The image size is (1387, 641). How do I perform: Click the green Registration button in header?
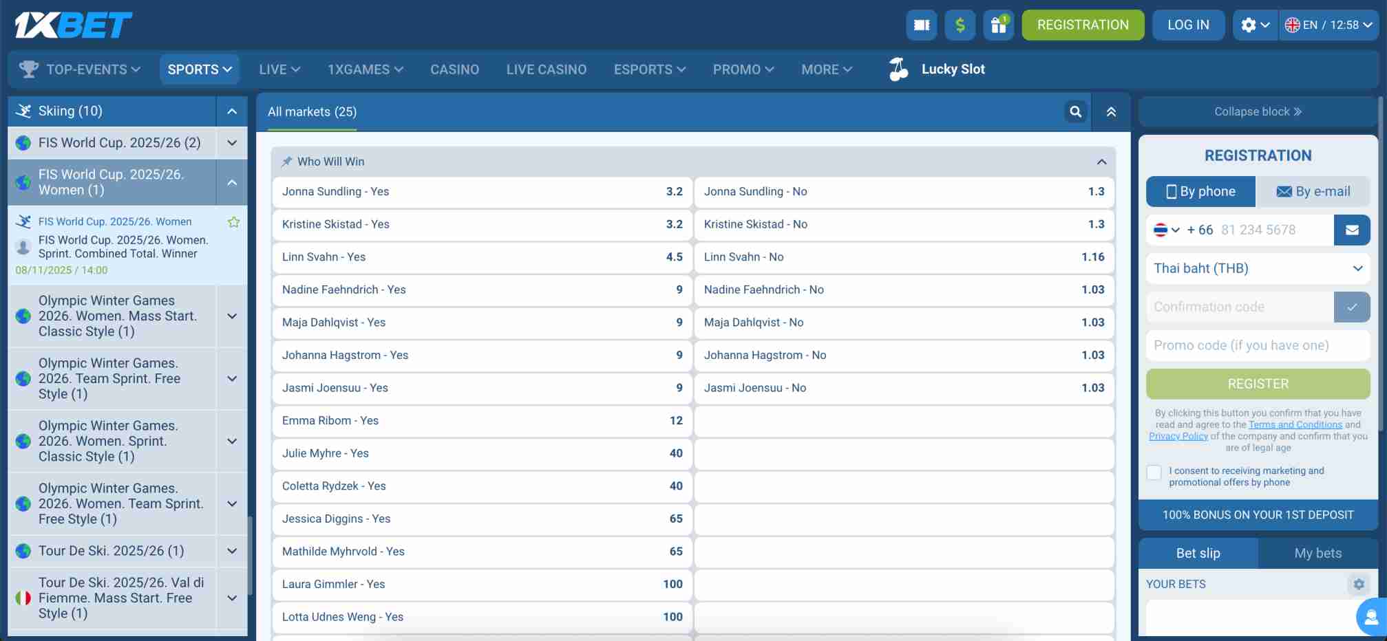point(1083,25)
